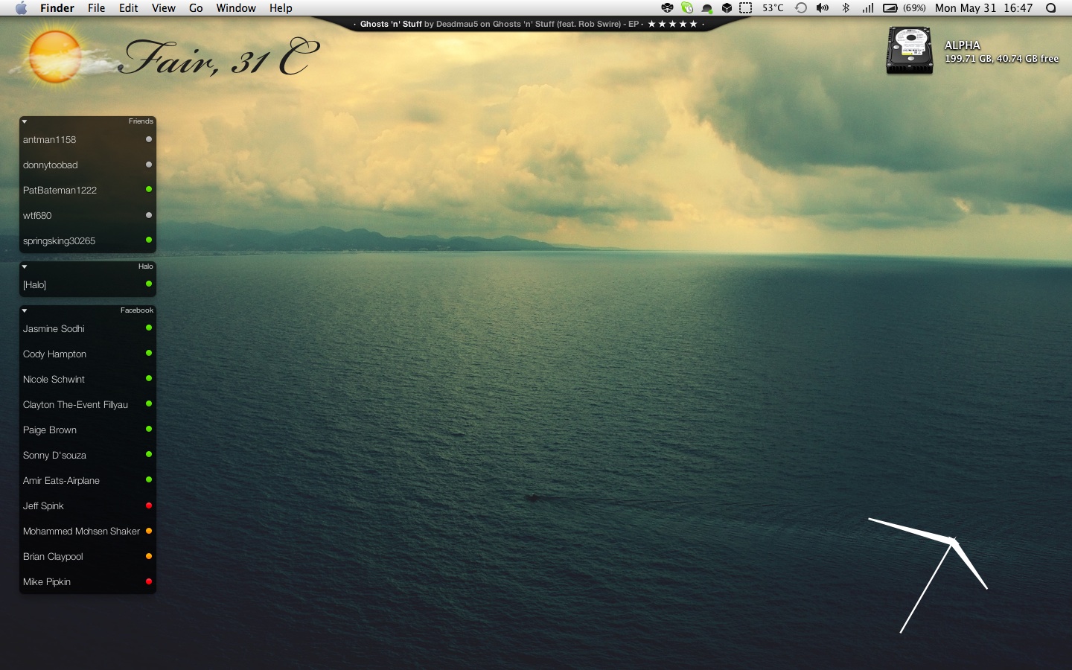Image resolution: width=1072 pixels, height=670 pixels.
Task: Select the [Halo] contact entry
Action: [88, 285]
